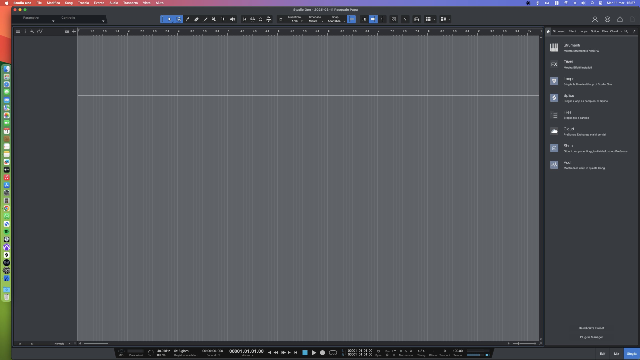Click the Sfoglia browse button
Image resolution: width=640 pixels, height=360 pixels.
tap(632, 354)
